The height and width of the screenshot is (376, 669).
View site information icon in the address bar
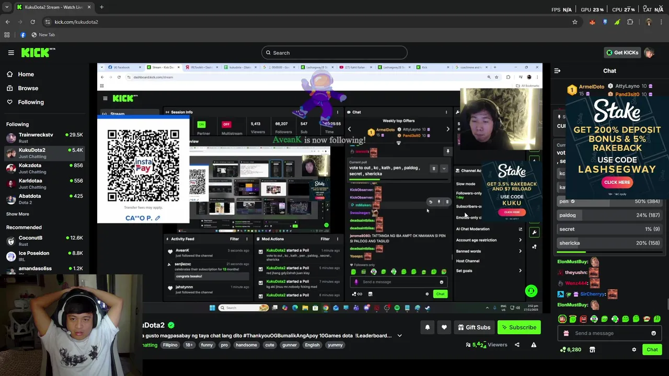pos(48,22)
